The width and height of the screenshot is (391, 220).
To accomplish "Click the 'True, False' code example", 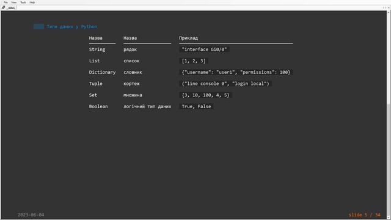I will pyautogui.click(x=196, y=106).
